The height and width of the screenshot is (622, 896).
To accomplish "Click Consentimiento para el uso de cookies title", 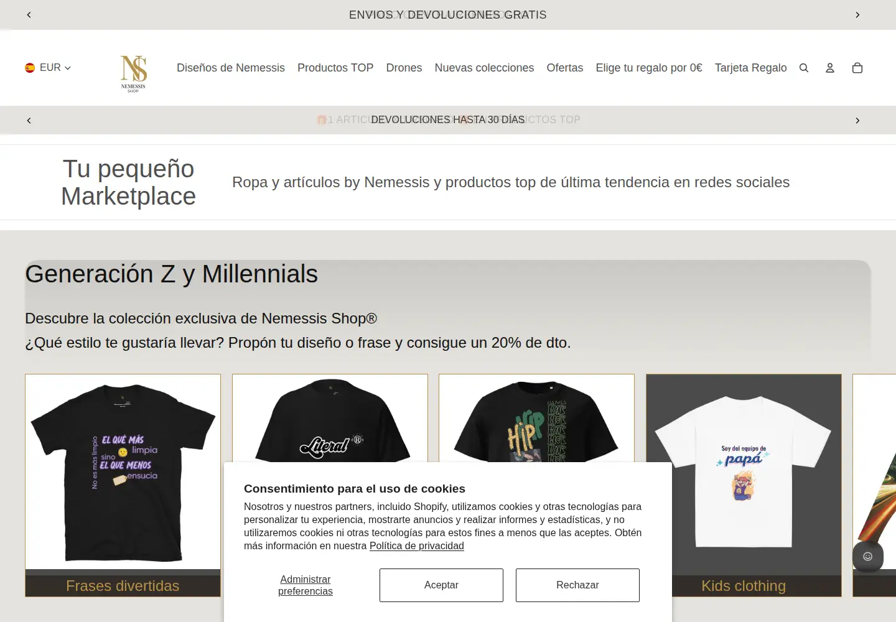I will (355, 489).
